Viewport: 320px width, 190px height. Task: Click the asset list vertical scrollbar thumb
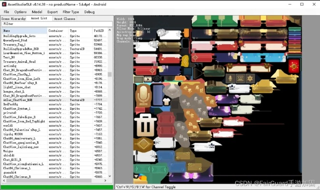(110, 75)
